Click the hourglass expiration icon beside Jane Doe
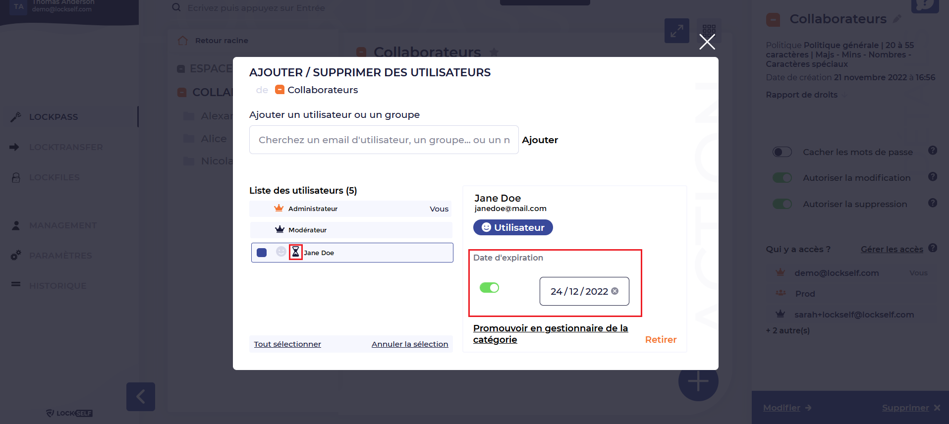The width and height of the screenshot is (949, 424). [296, 252]
